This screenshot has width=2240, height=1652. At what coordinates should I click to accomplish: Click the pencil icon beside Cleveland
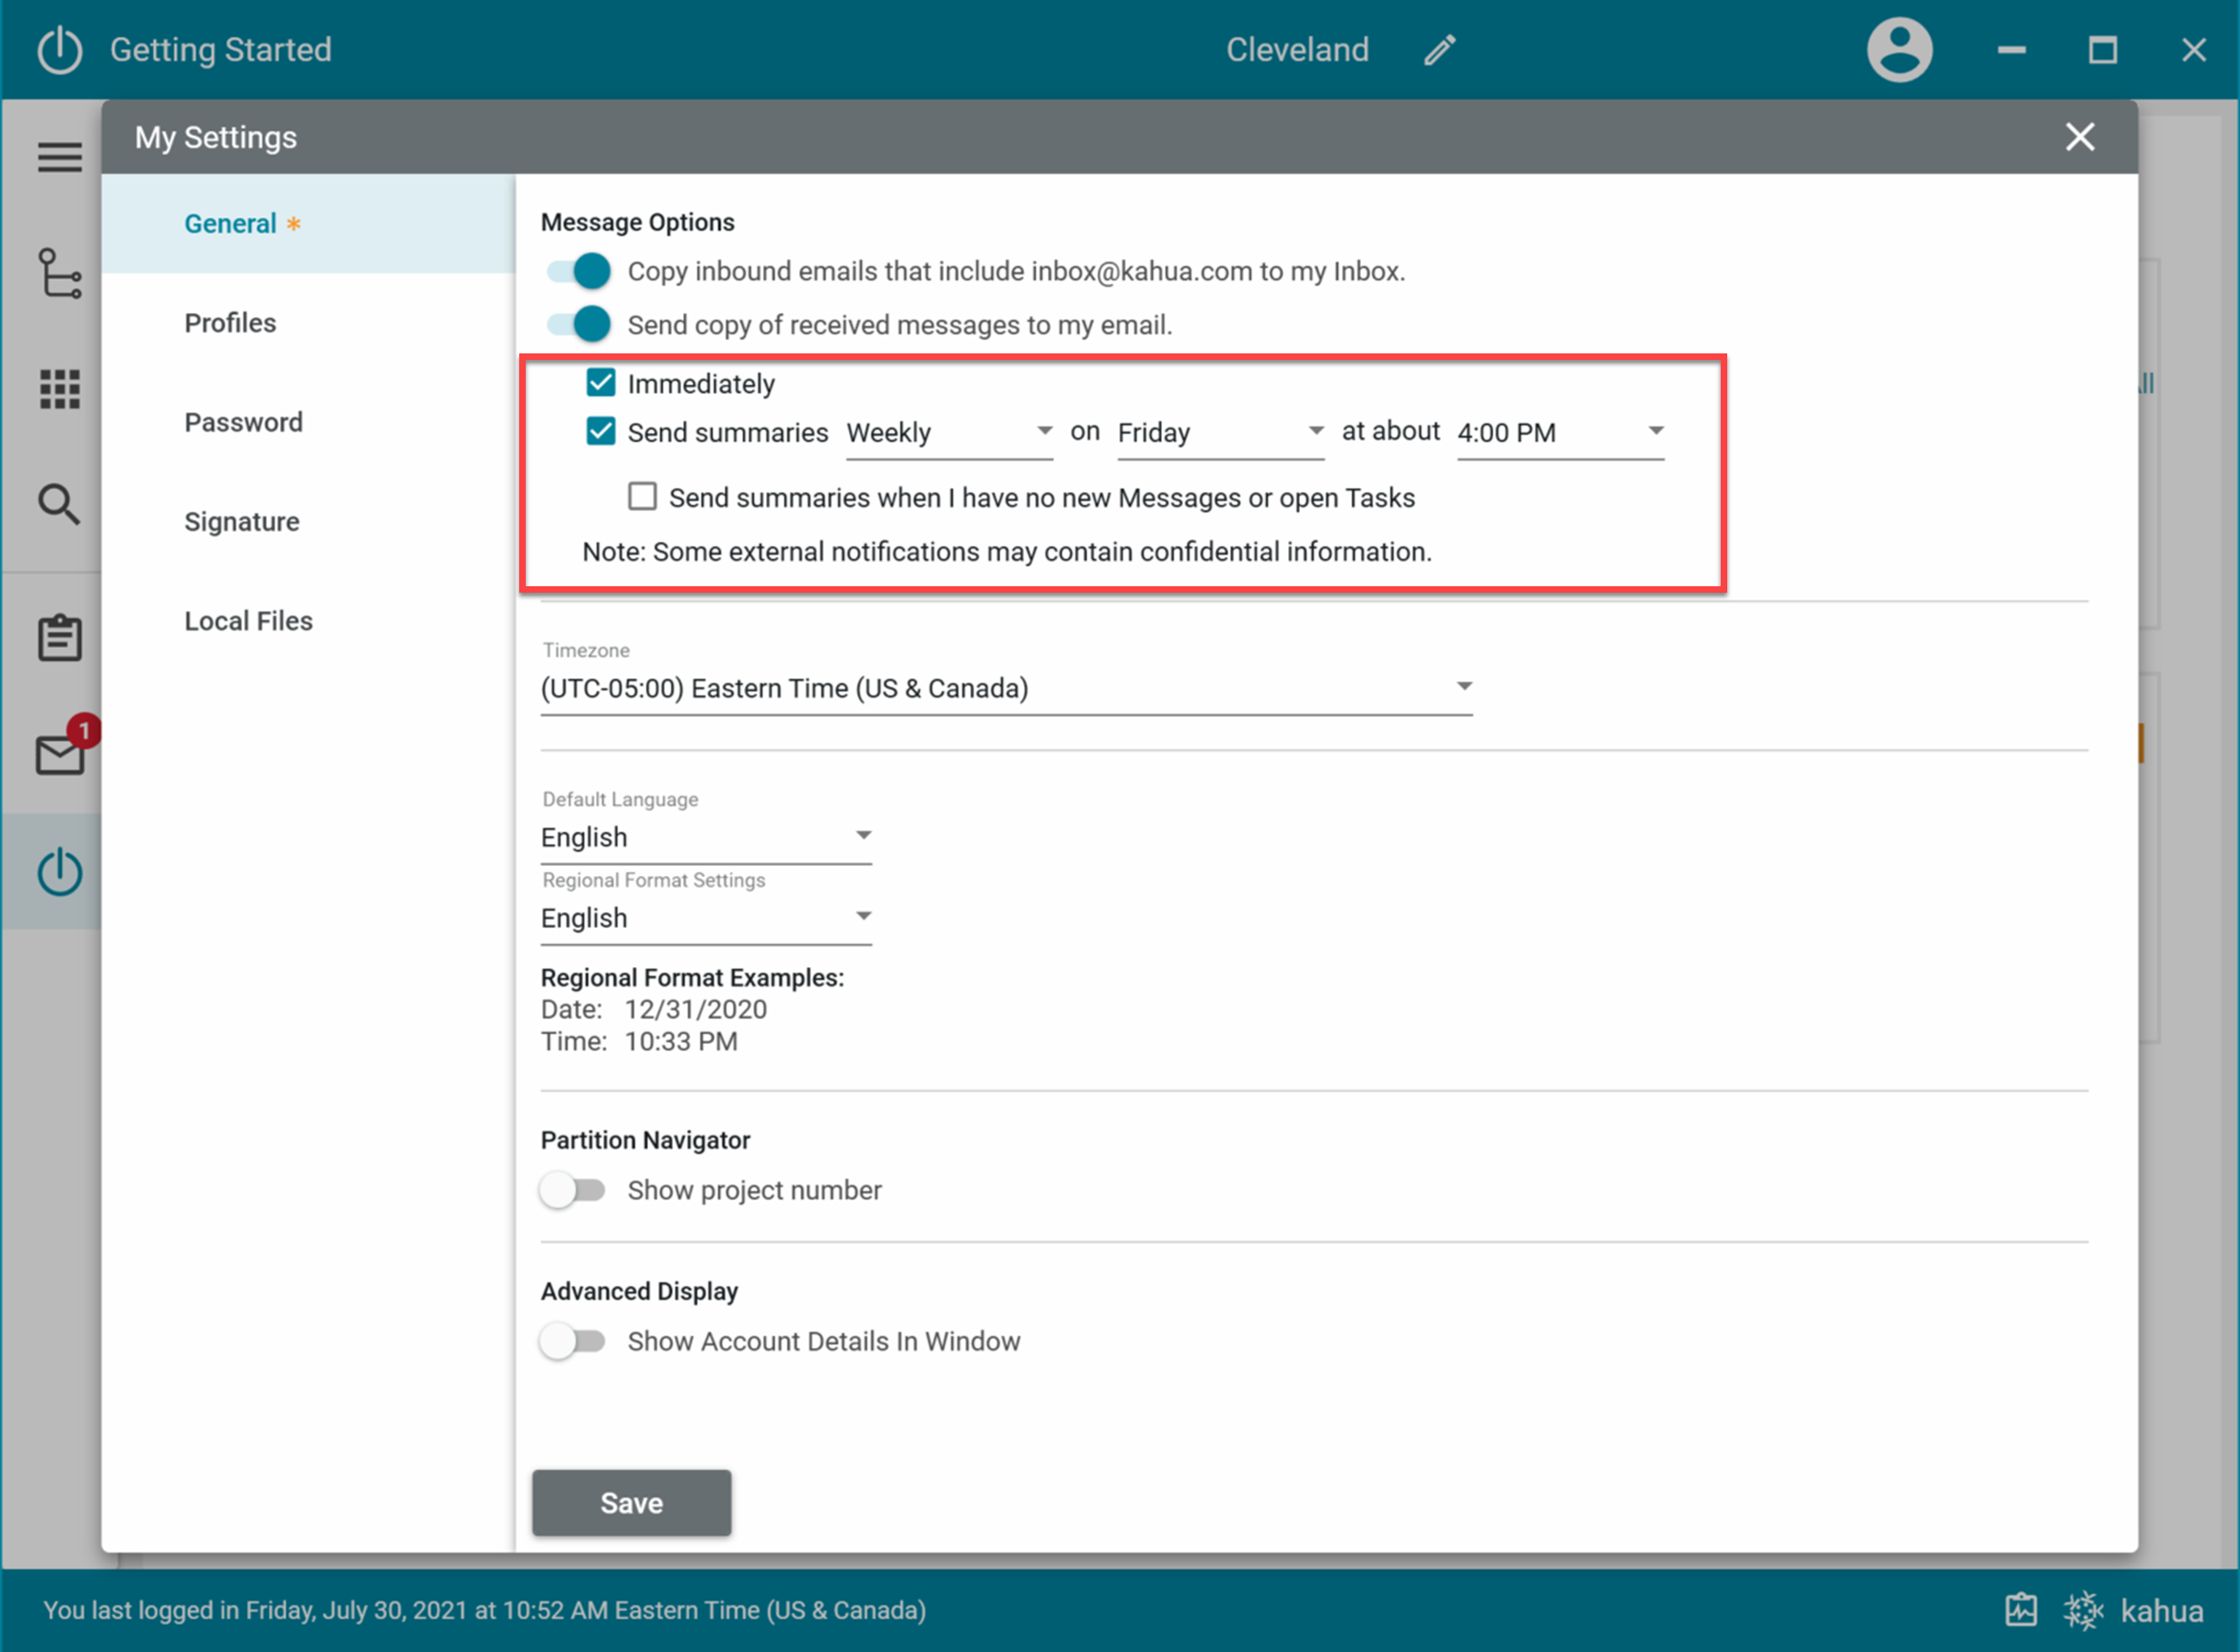(x=1440, y=50)
